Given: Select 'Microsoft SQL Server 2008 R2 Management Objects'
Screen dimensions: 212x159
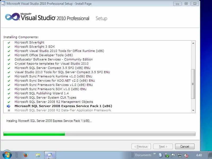Looking at the screenshot, I should pyautogui.click(x=54, y=102).
